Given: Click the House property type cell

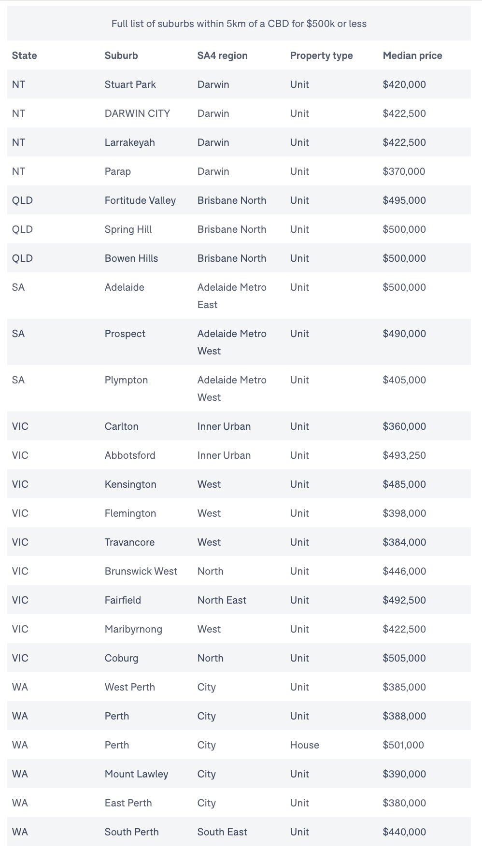Looking at the screenshot, I should tap(305, 745).
